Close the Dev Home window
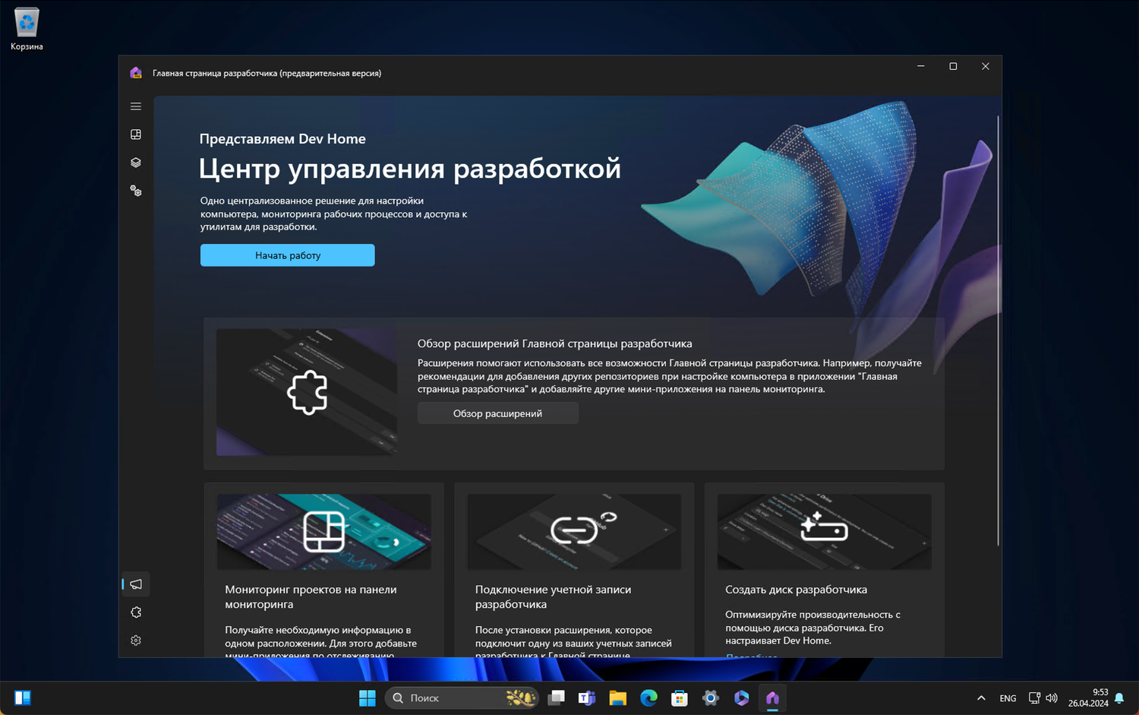Viewport: 1139px width, 715px height. pyautogui.click(x=986, y=67)
